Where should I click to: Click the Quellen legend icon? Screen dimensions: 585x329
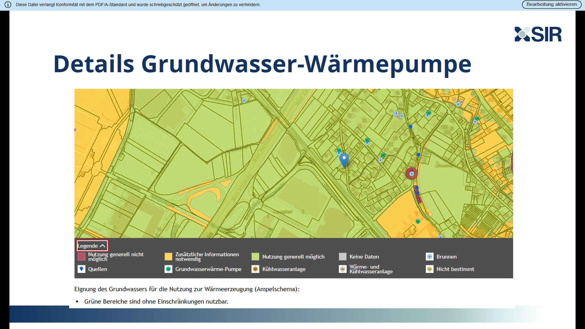[x=81, y=269]
